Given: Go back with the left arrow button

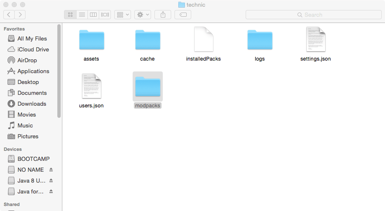Looking at the screenshot, I should (x=9, y=15).
